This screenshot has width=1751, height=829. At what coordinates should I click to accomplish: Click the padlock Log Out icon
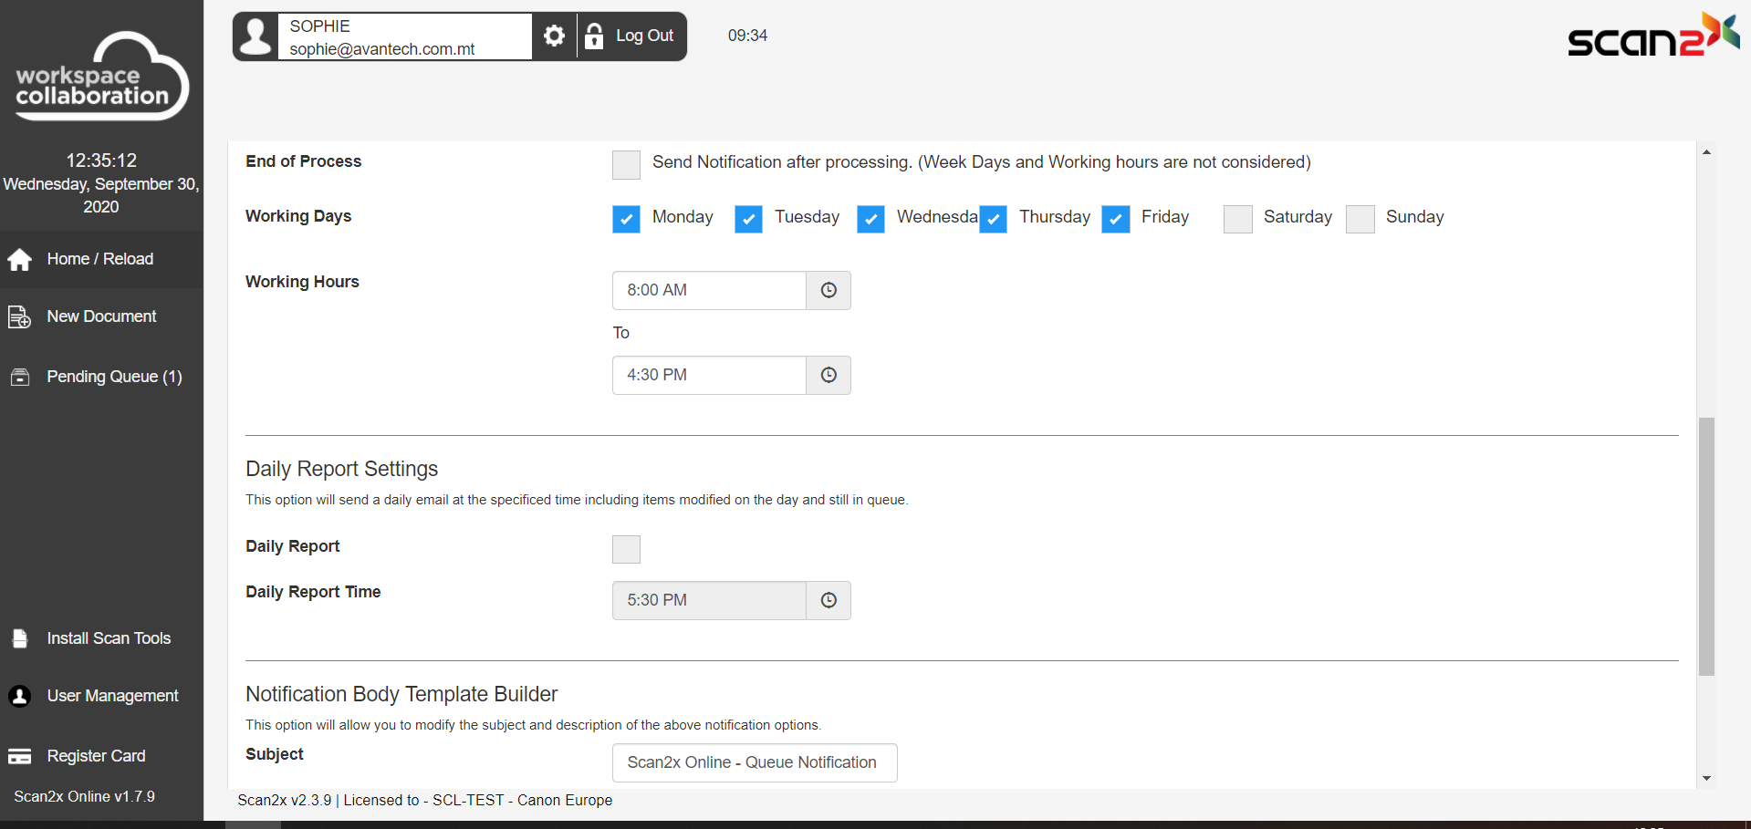[x=594, y=36]
